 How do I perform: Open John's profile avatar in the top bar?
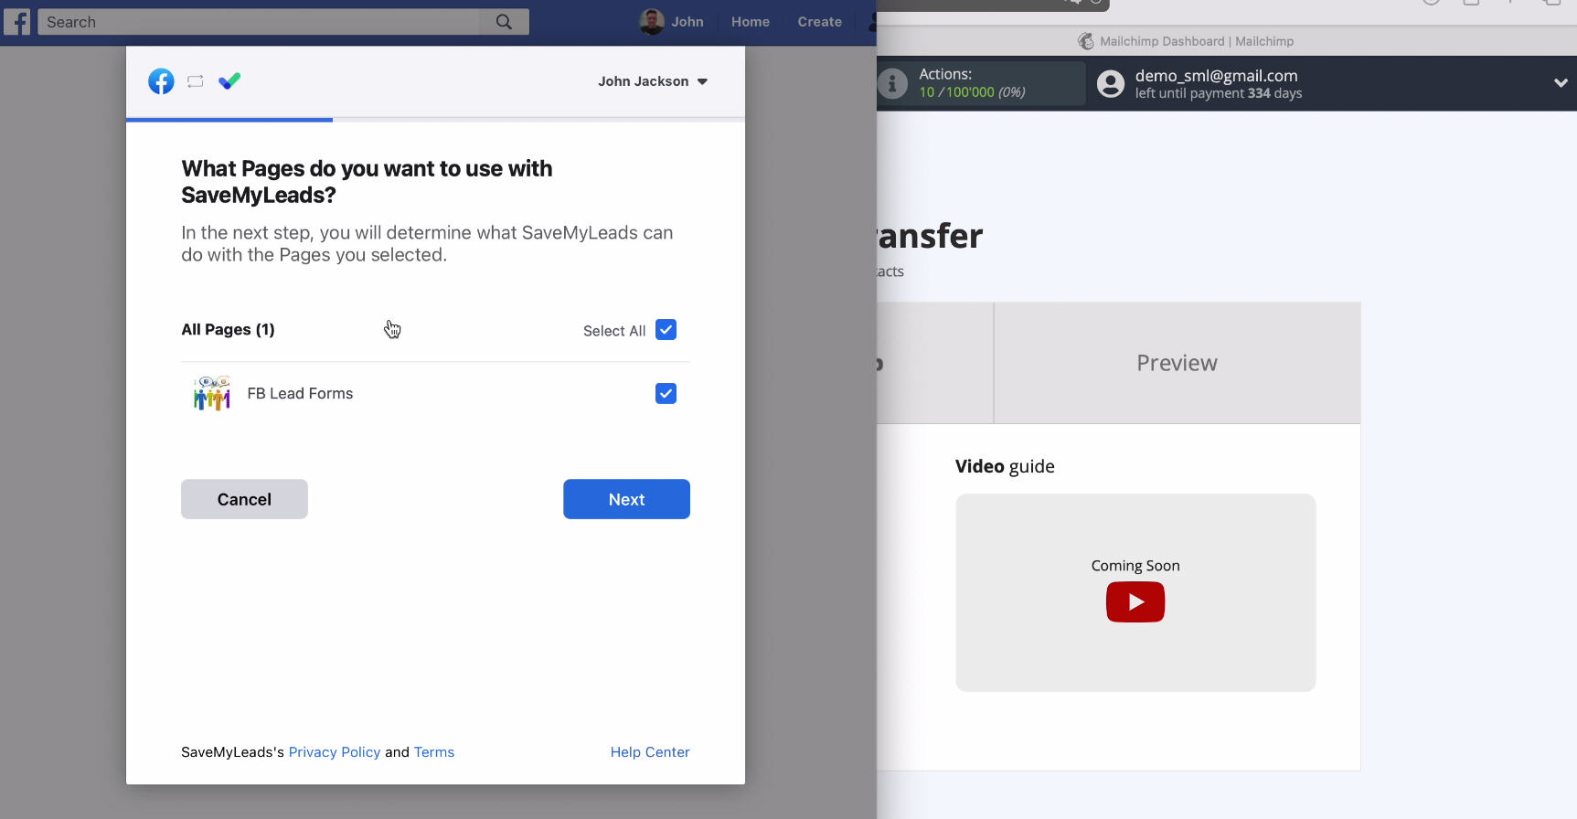click(652, 22)
